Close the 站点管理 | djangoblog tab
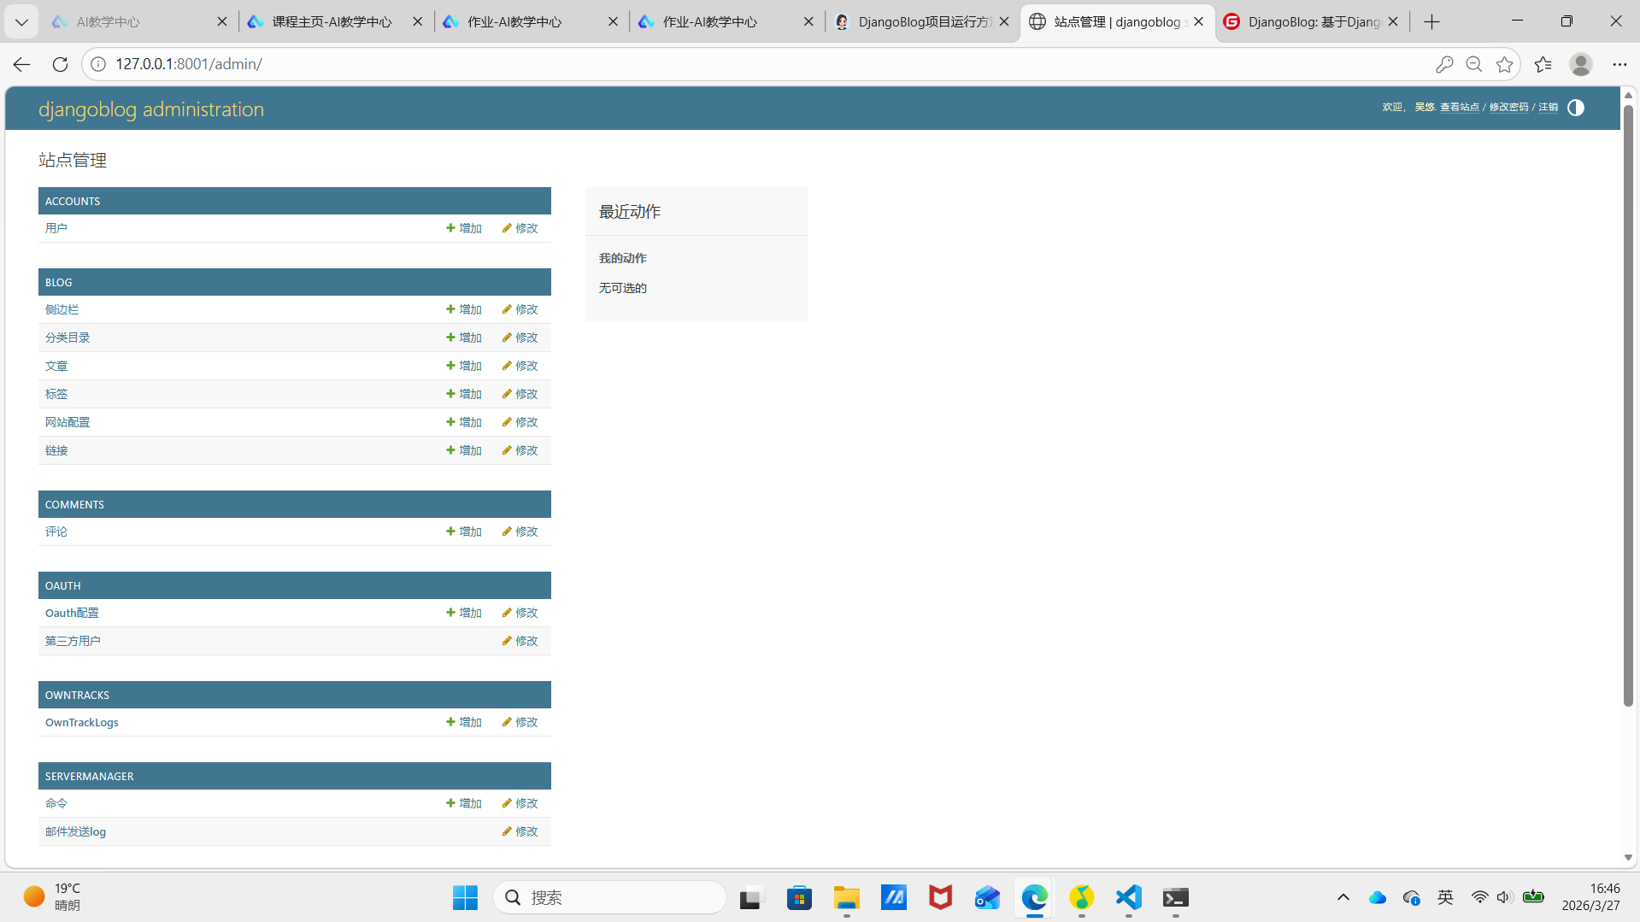1640x922 pixels. [1199, 21]
